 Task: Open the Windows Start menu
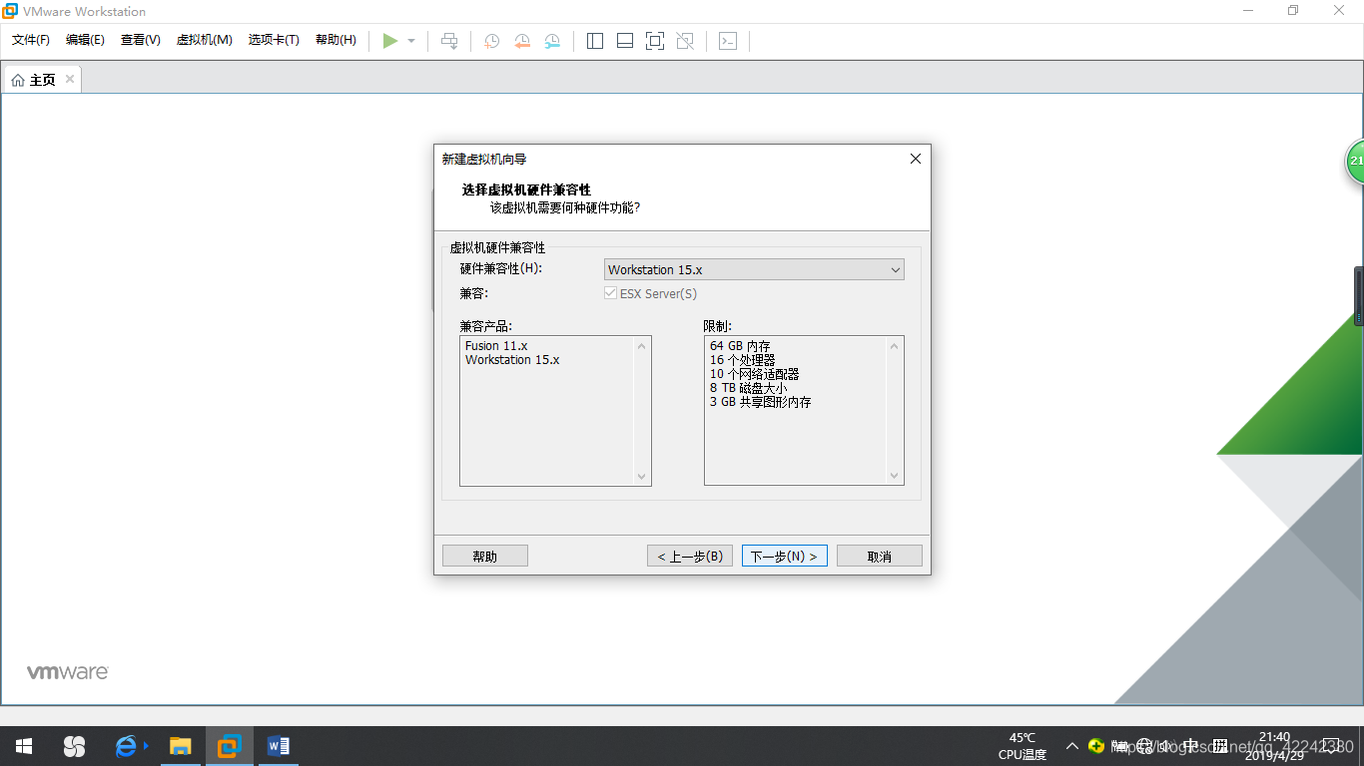(24, 746)
